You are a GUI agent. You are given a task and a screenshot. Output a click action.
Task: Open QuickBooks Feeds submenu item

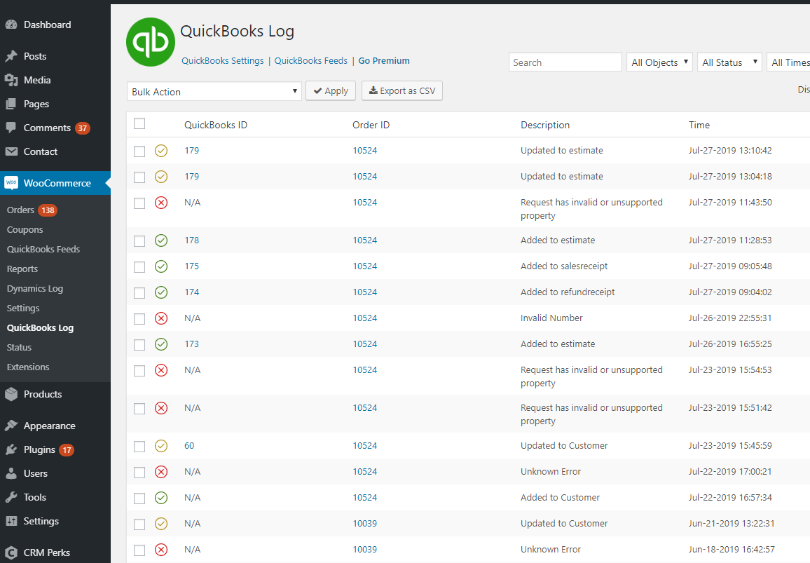click(x=43, y=249)
